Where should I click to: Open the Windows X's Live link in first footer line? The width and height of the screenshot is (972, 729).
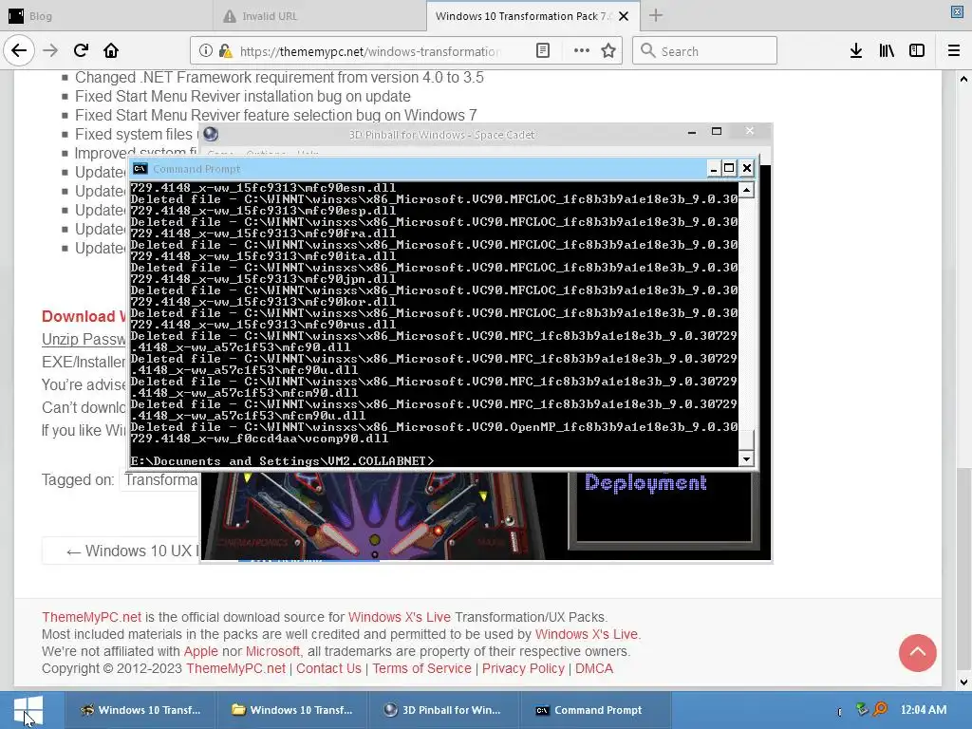[x=400, y=617]
